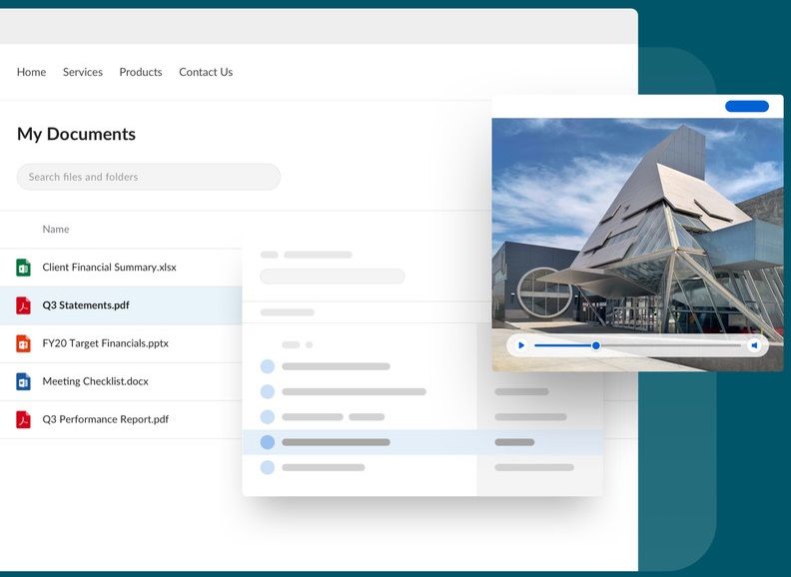Select the Q3 Statements.pdf row

[86, 305]
